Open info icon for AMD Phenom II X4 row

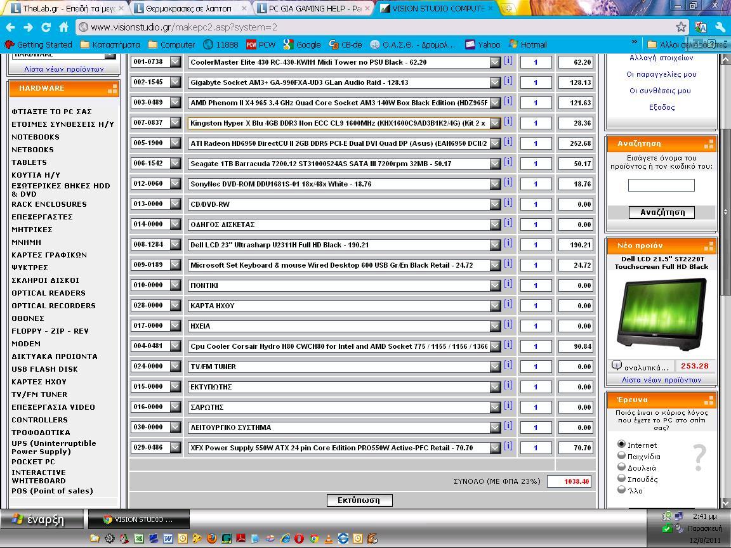508,101
